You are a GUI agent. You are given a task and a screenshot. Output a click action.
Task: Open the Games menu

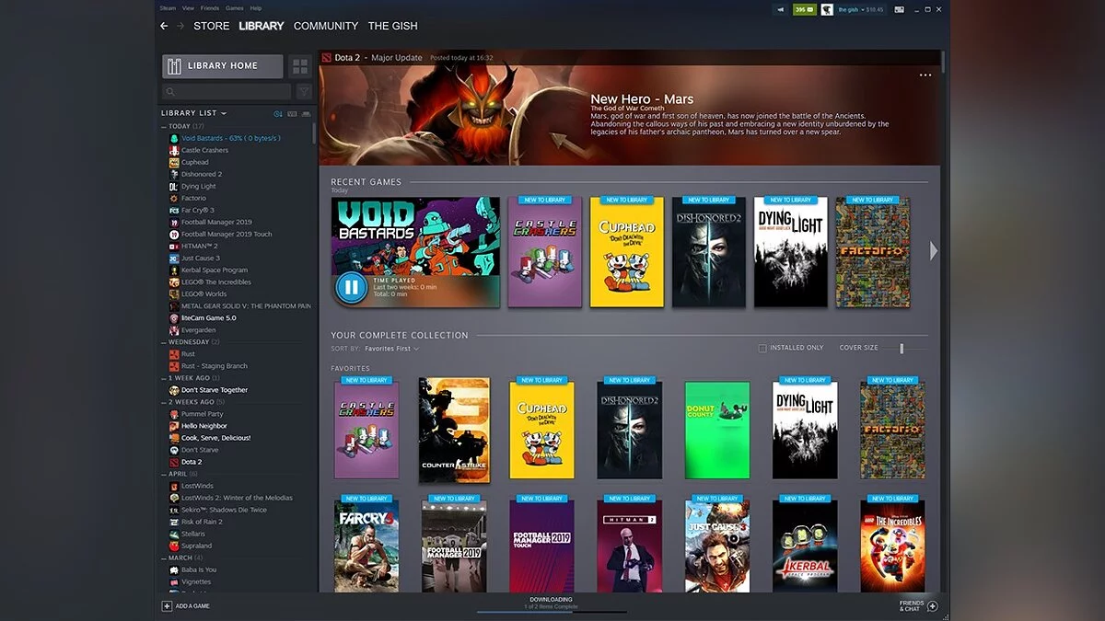pos(234,7)
